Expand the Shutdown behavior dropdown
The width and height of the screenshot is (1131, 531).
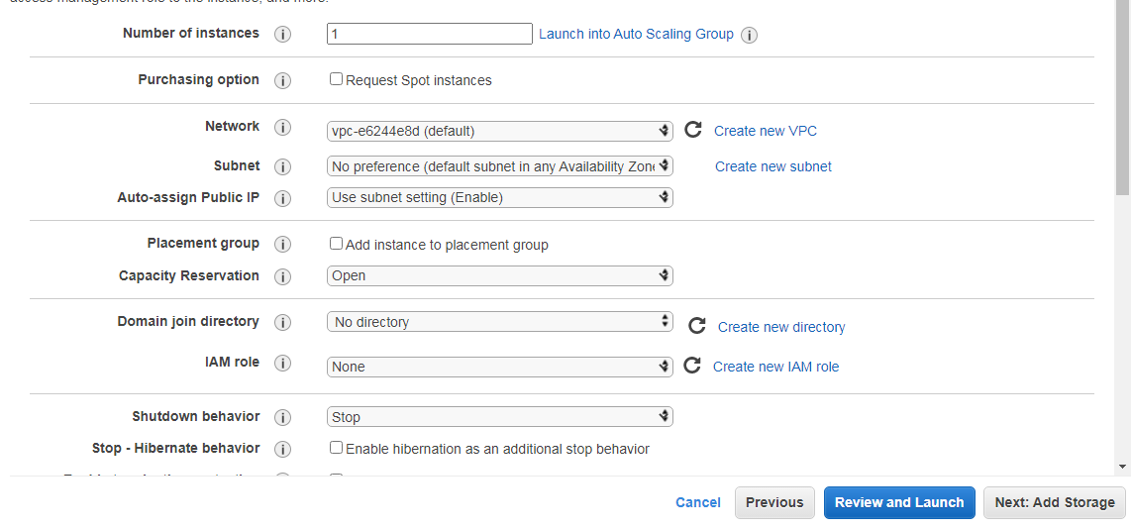click(x=499, y=417)
